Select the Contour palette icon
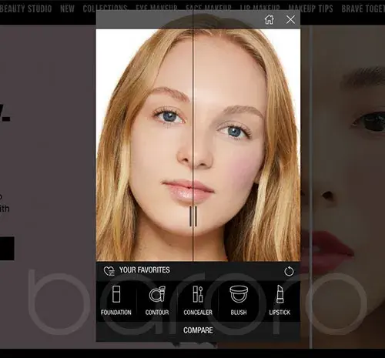 click(157, 294)
